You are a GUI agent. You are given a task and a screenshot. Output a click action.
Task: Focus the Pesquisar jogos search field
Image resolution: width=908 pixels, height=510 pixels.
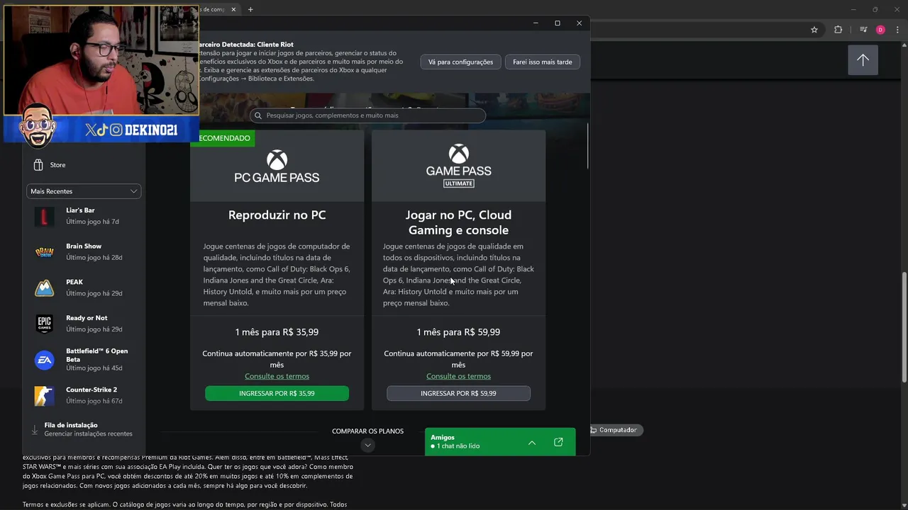pos(367,115)
